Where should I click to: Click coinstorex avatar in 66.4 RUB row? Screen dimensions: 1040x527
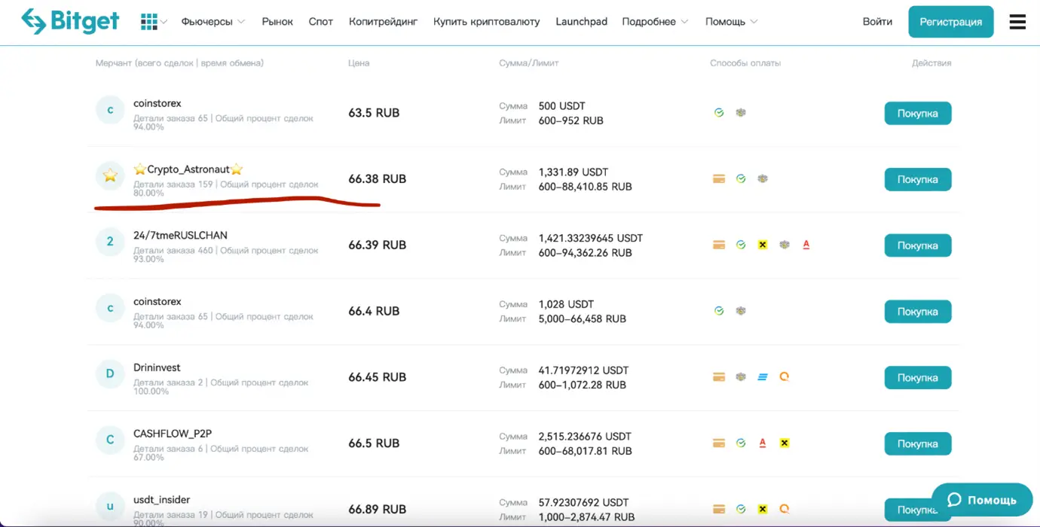click(110, 308)
